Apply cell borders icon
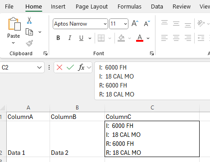The image size is (210, 162). click(x=101, y=38)
